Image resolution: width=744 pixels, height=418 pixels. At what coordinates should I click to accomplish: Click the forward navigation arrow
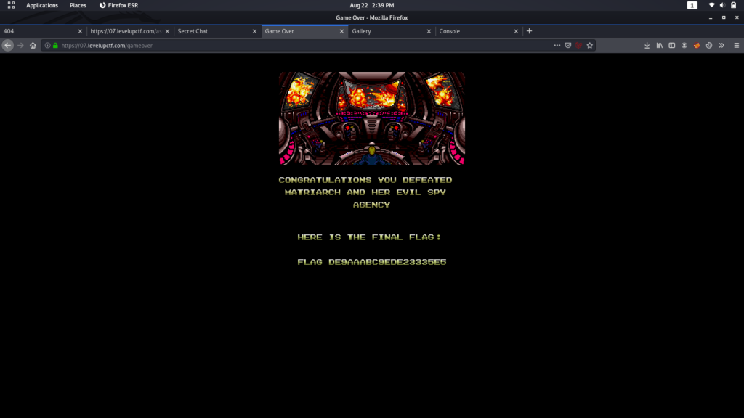point(20,46)
